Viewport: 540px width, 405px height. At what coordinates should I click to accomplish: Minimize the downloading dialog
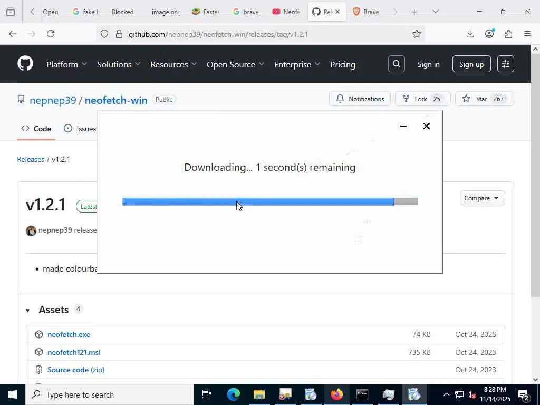pyautogui.click(x=403, y=126)
